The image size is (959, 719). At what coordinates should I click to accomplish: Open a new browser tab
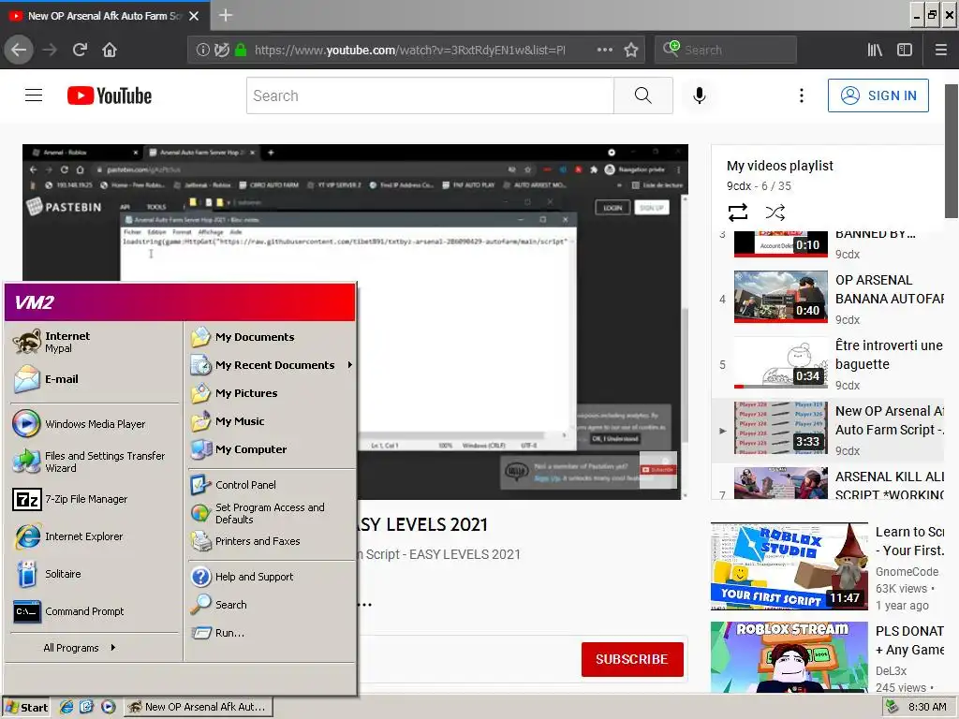(x=226, y=15)
